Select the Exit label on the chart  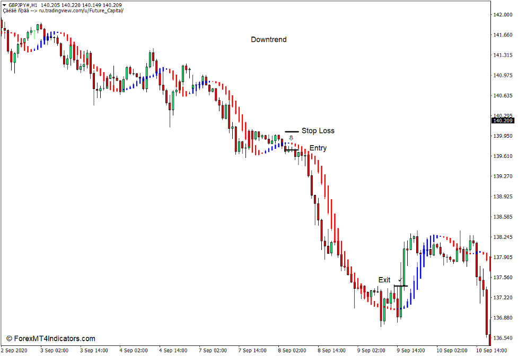[x=385, y=280]
